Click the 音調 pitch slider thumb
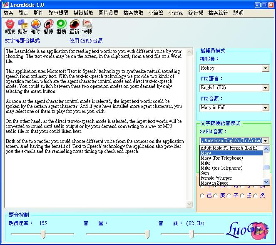Viewport: 276px width, 245px height. (x=192, y=234)
